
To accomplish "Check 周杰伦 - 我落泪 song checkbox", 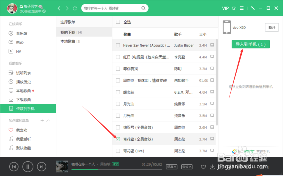I will pos(118,80).
